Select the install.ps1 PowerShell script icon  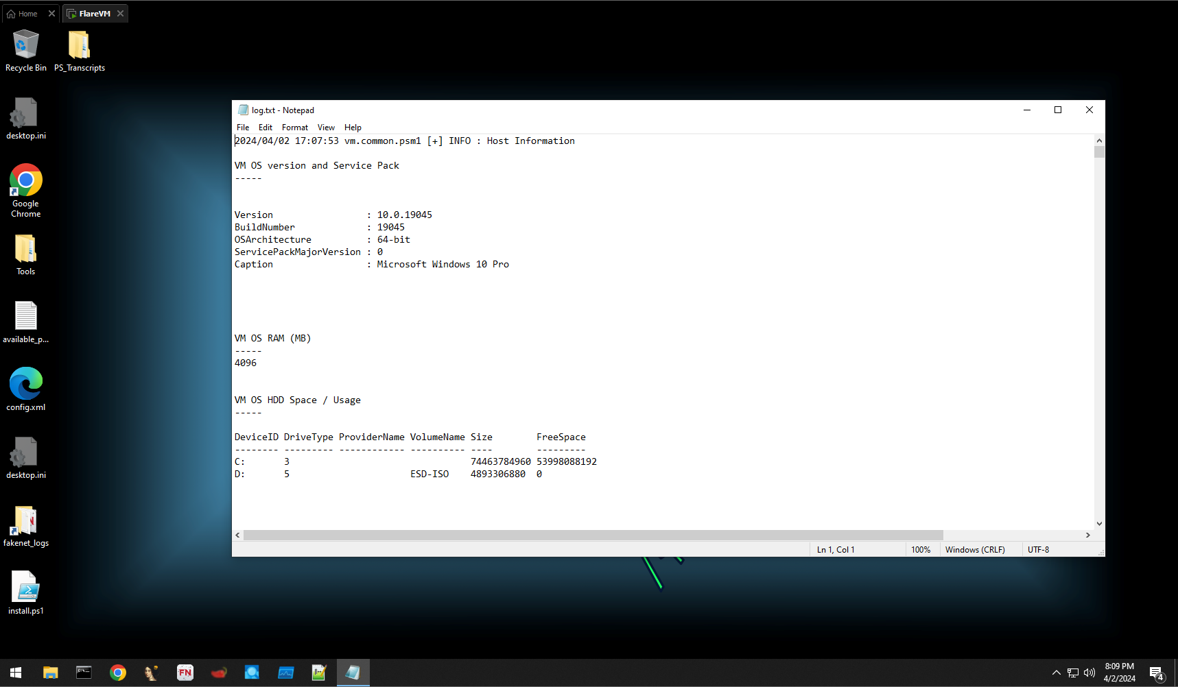pos(26,593)
